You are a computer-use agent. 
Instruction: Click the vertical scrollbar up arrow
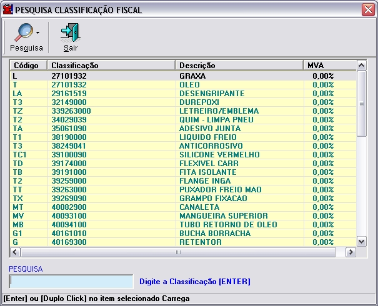pyautogui.click(x=361, y=66)
